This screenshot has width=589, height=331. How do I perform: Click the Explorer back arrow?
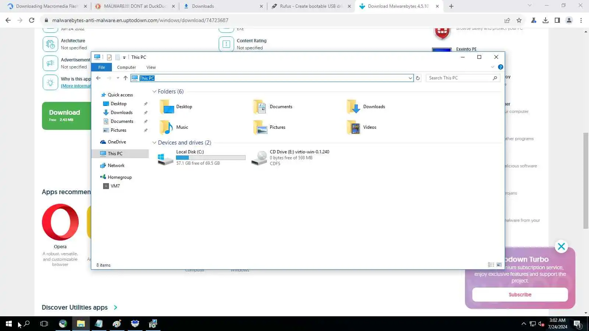(98, 78)
